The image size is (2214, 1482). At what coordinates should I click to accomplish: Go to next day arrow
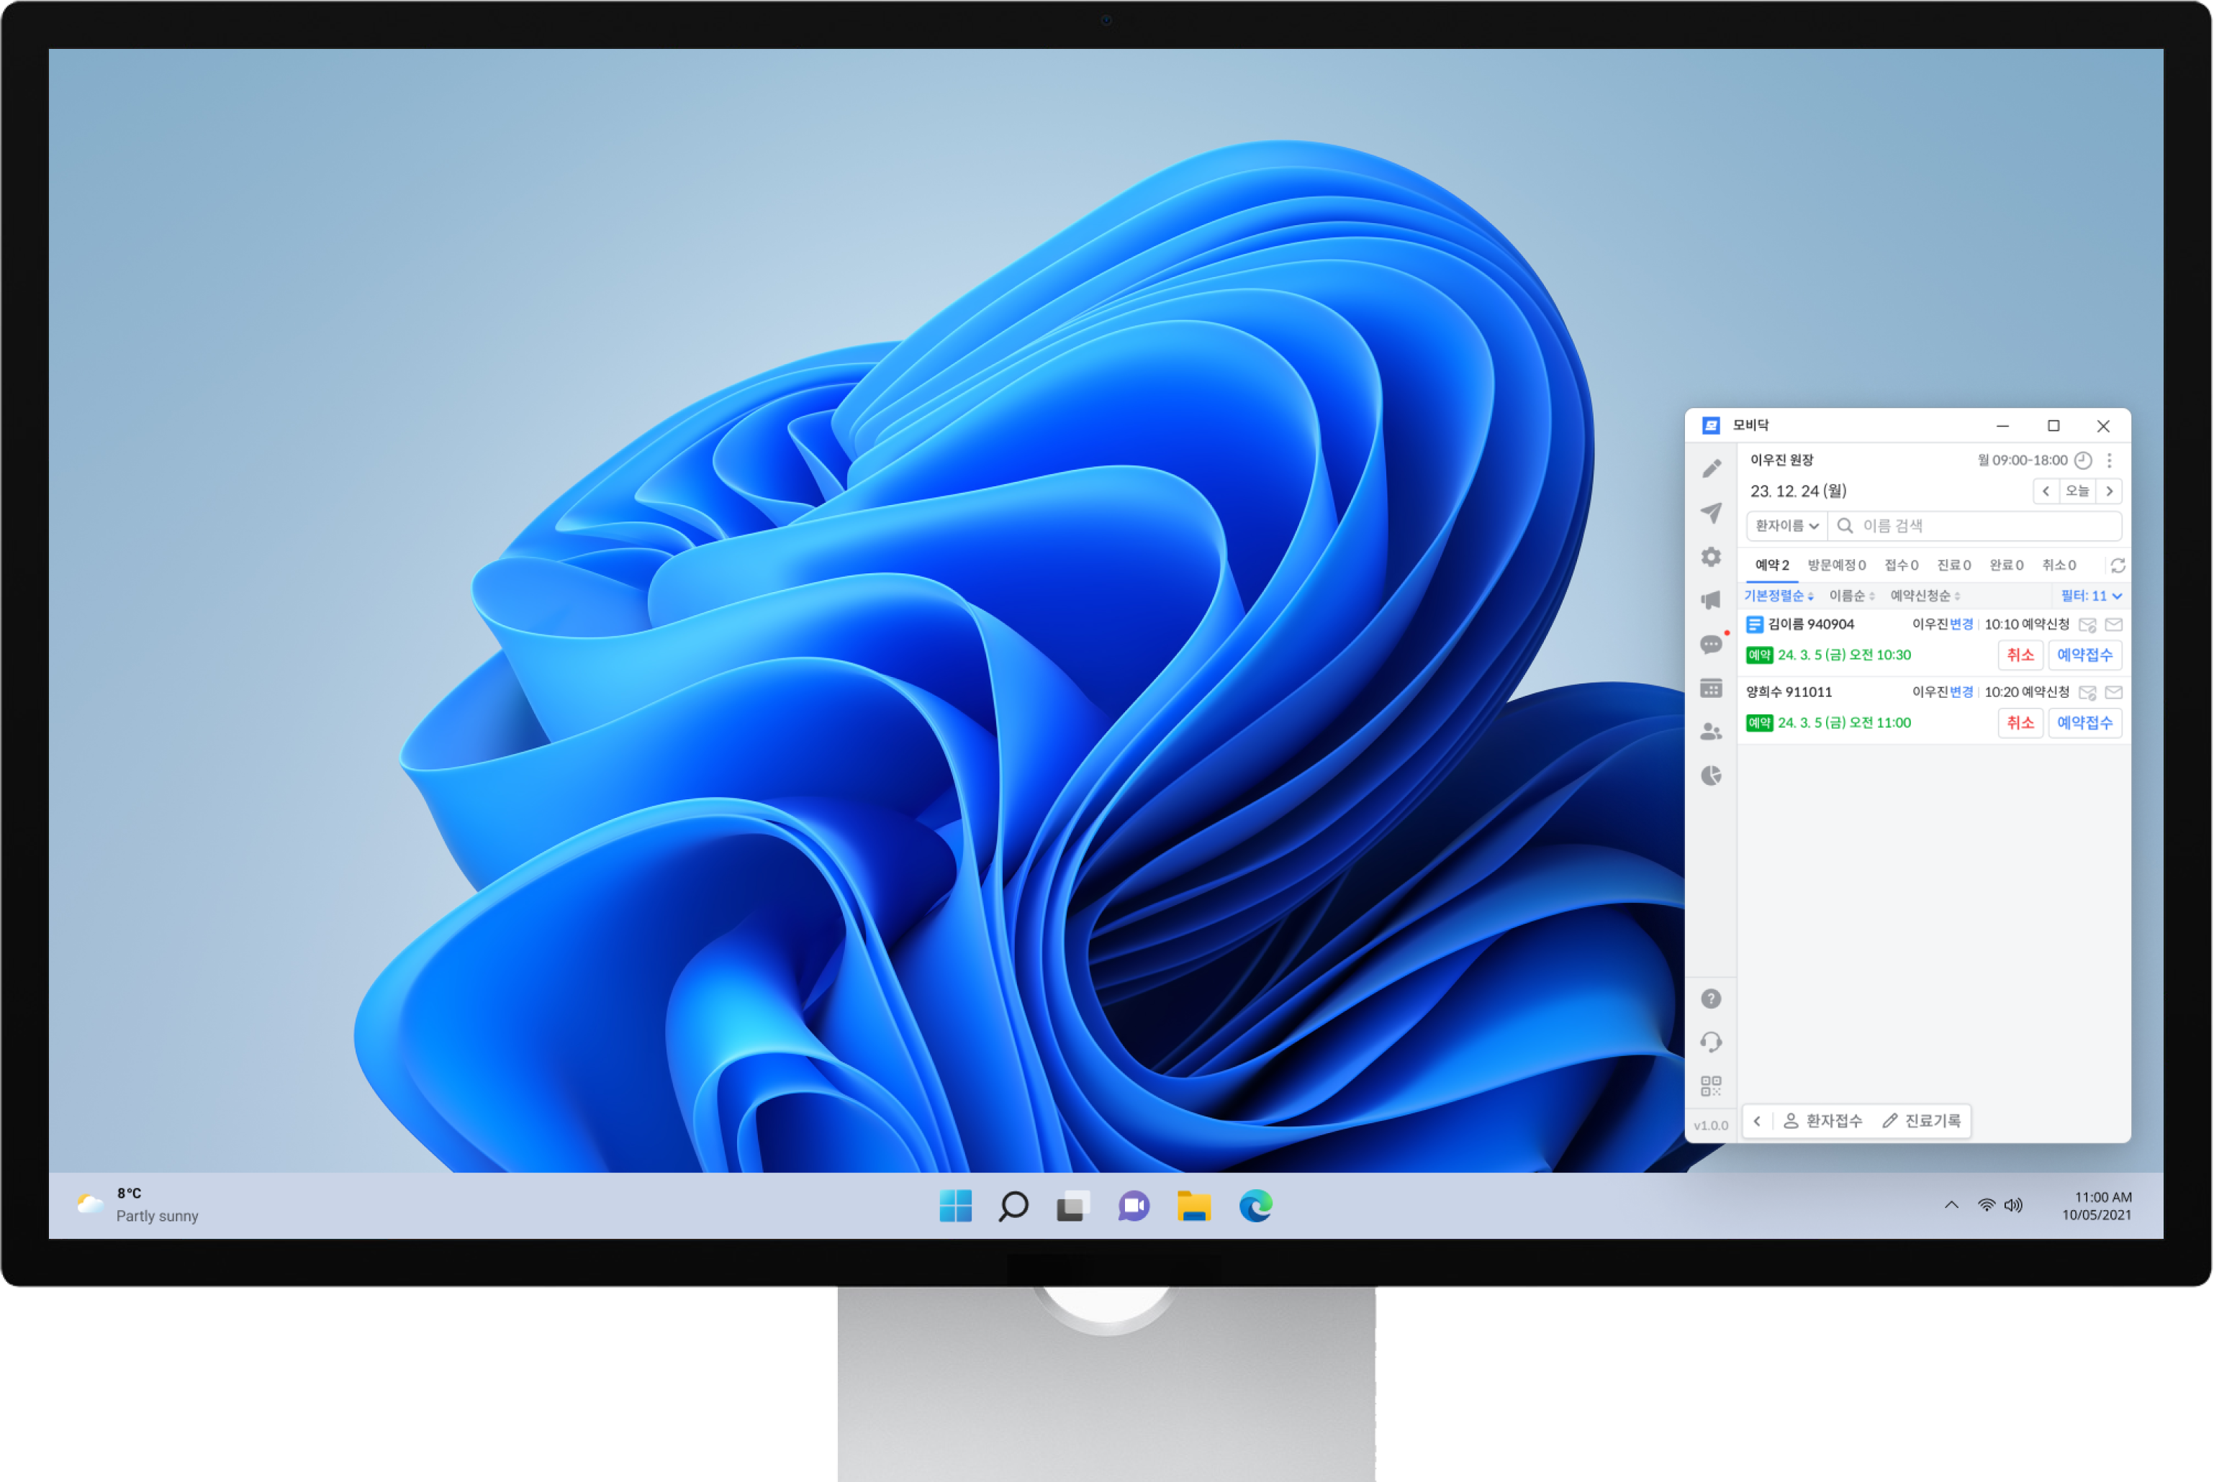(2109, 491)
